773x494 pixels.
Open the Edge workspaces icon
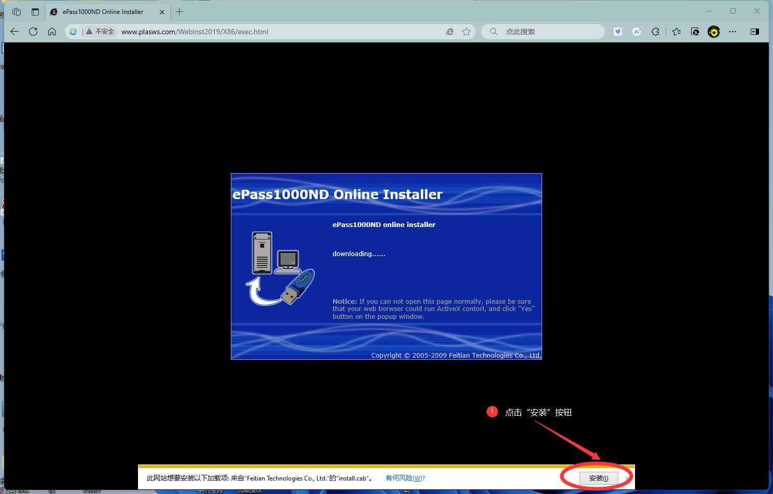tap(17, 11)
